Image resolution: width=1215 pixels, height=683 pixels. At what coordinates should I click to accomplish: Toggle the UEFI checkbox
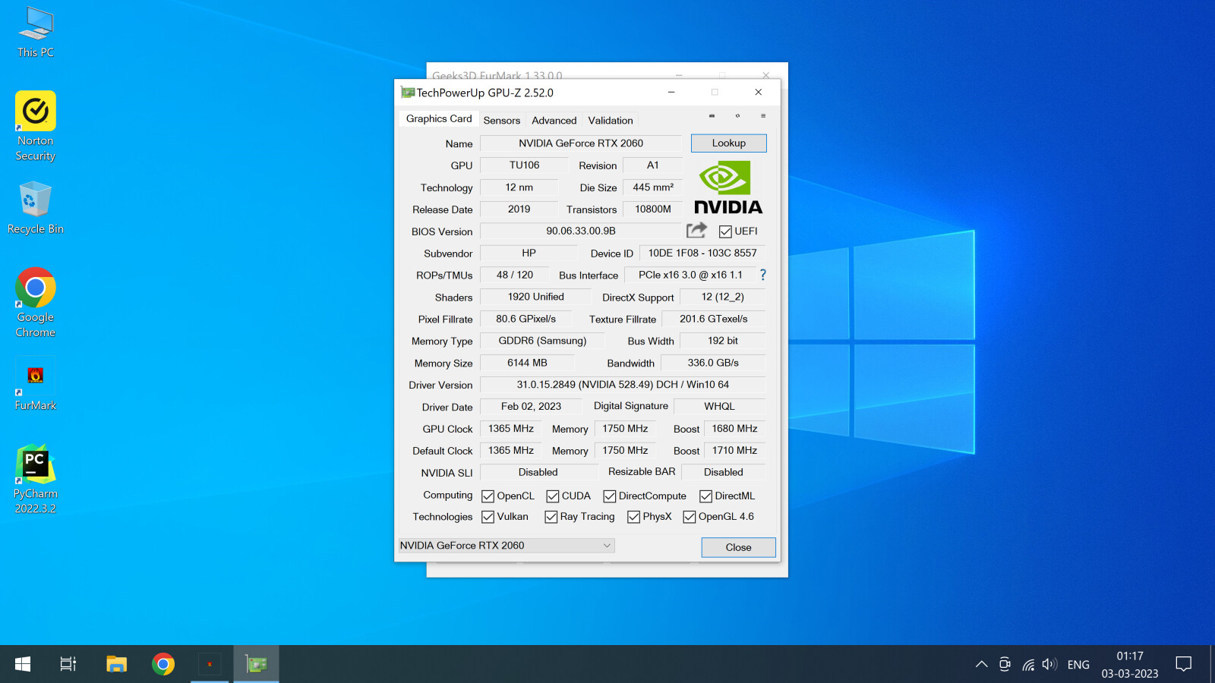(x=725, y=231)
